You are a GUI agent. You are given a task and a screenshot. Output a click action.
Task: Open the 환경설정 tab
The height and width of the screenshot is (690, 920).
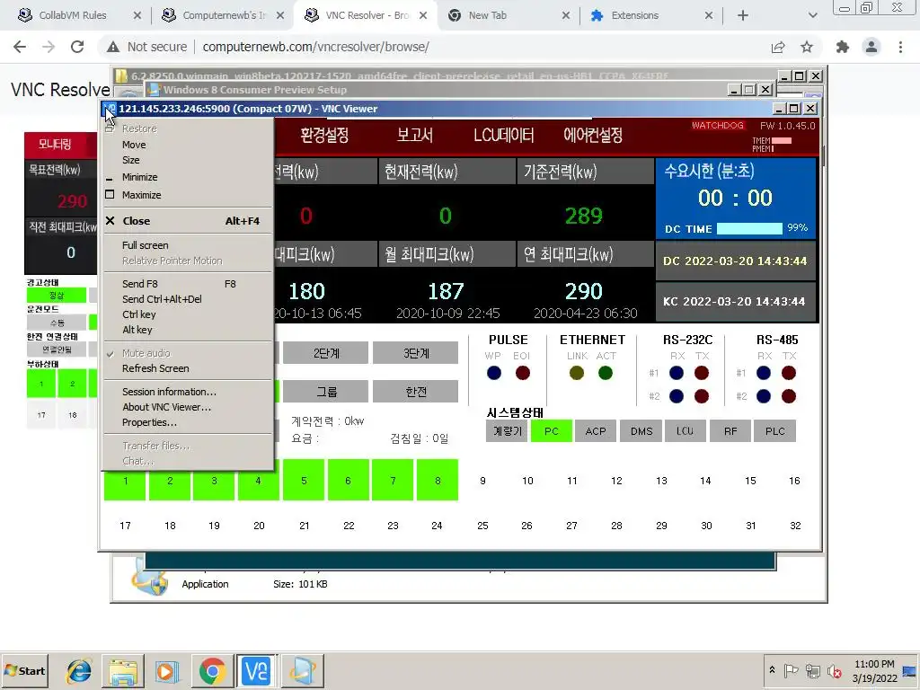tap(324, 136)
